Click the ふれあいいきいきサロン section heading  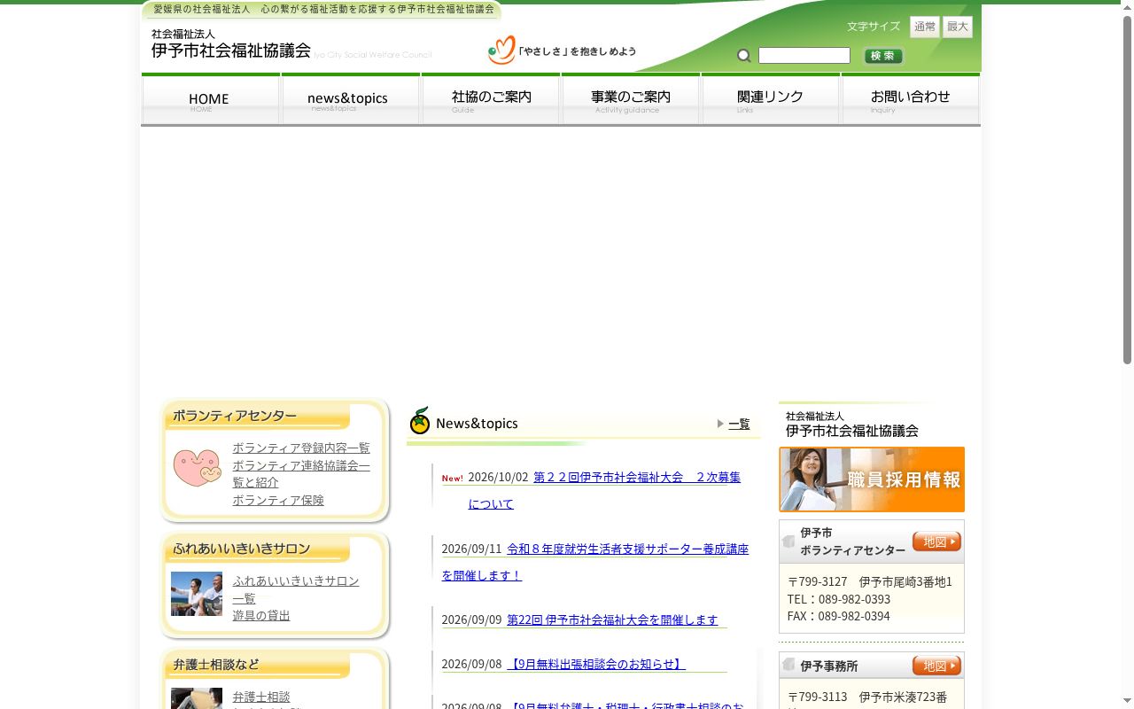pos(242,549)
